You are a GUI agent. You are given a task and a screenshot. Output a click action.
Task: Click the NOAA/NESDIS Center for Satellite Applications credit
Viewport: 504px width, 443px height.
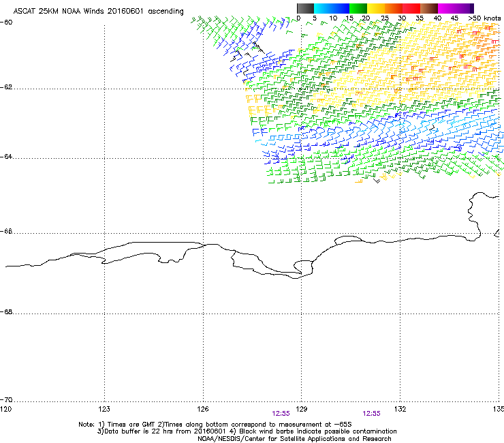[294, 439]
